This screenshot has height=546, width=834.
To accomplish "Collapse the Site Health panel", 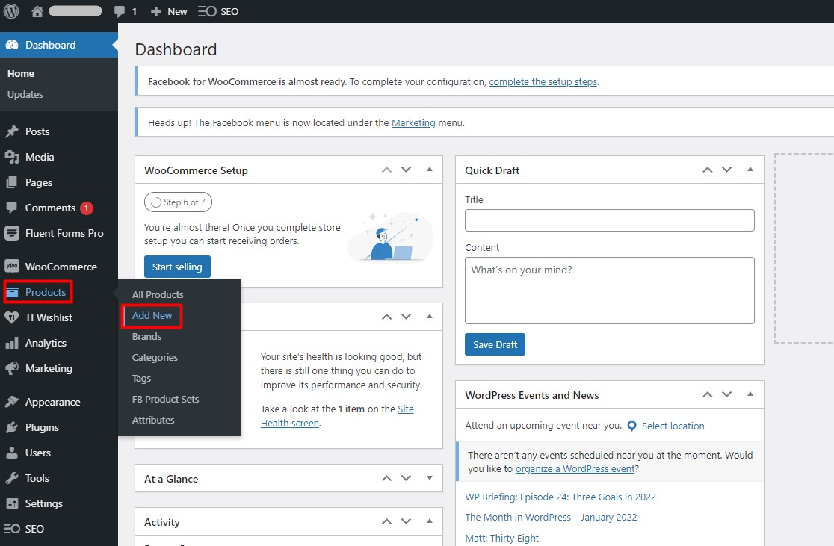I will [429, 317].
